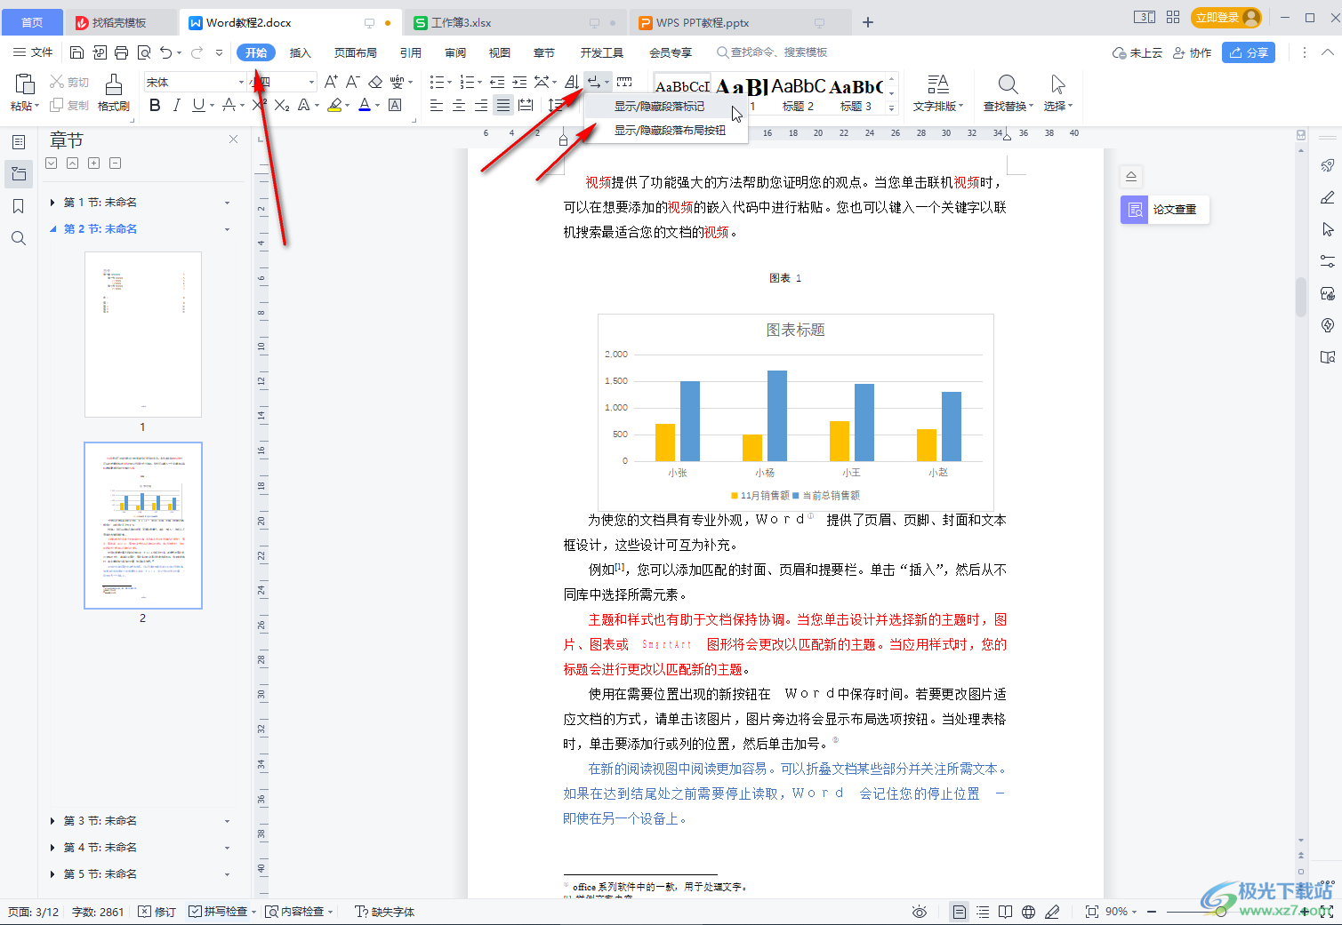Align text right

(481, 105)
